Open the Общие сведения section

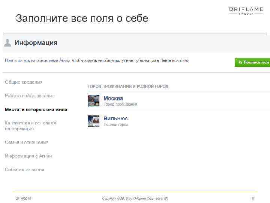(x=24, y=82)
